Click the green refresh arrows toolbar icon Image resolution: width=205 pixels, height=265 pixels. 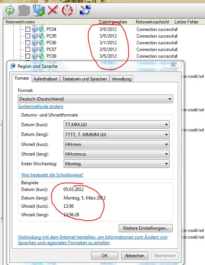pyautogui.click(x=10, y=10)
